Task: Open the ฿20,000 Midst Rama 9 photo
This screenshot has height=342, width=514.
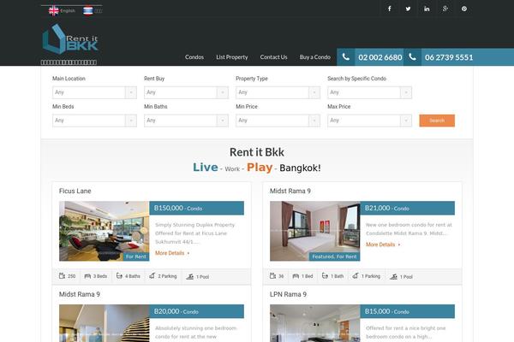Action: tap(105, 323)
